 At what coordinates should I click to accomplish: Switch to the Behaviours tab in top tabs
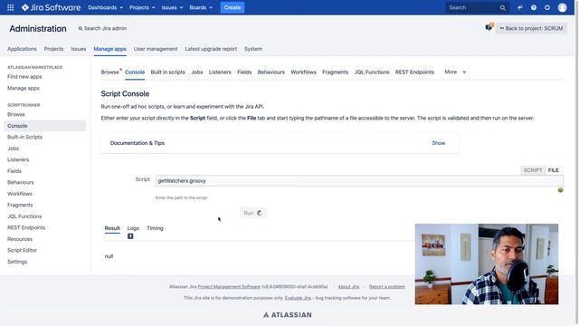pyautogui.click(x=271, y=72)
